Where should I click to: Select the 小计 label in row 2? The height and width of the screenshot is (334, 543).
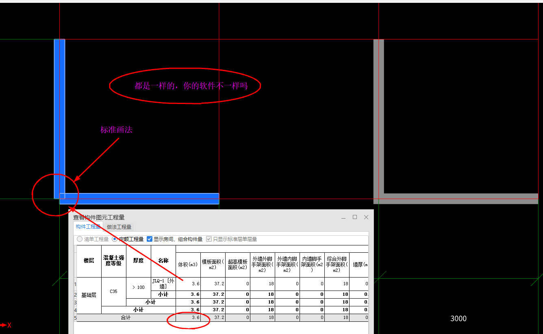pyautogui.click(x=163, y=294)
